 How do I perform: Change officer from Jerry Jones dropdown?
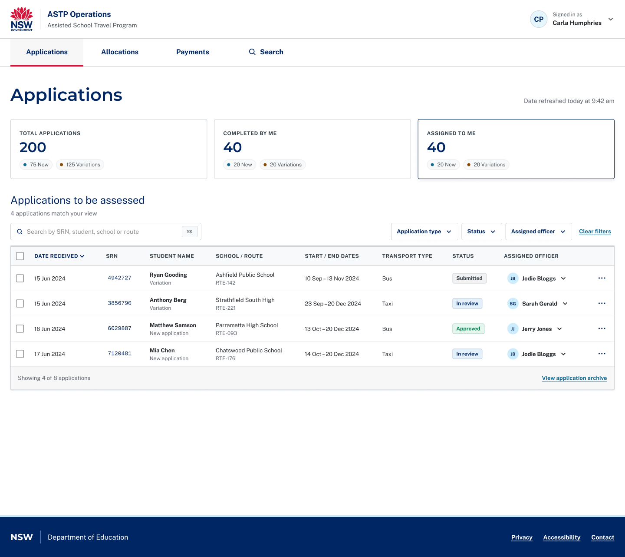point(559,329)
